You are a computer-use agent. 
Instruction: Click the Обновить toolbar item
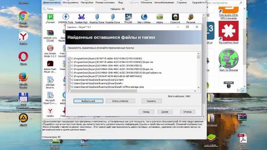click(146, 2)
